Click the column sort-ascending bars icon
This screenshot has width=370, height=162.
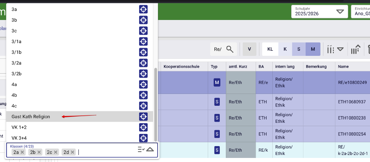click(x=356, y=49)
